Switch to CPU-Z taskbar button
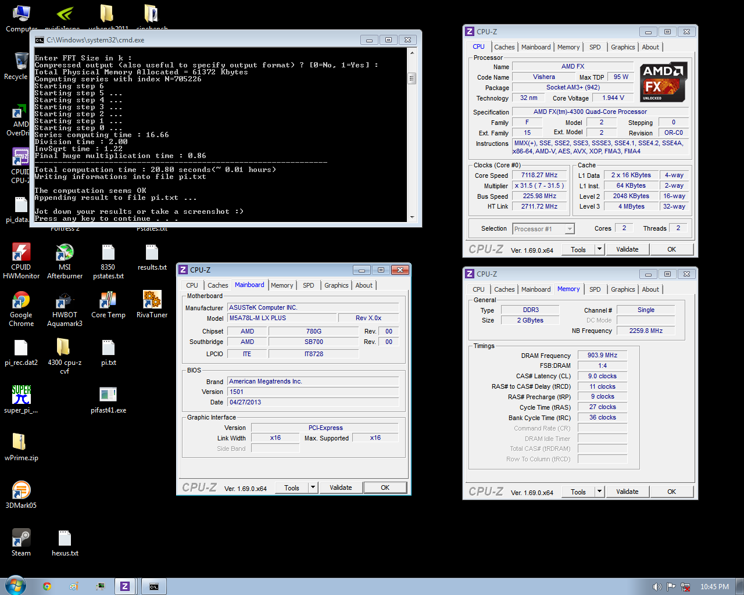The width and height of the screenshot is (744, 595). 125,586
